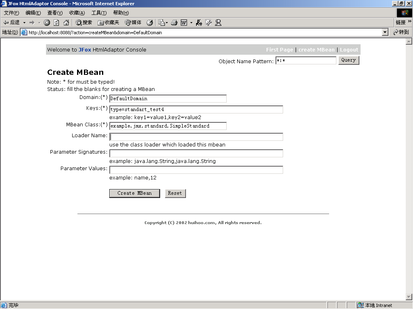Viewport: 413px width, 309px height.
Task: Click the 'Create MBean' page heading
Action: pyautogui.click(x=75, y=72)
